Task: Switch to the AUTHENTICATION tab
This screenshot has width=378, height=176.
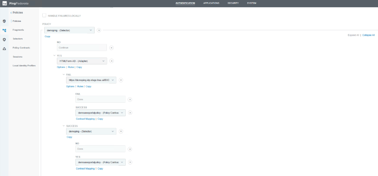Action: tap(185, 3)
